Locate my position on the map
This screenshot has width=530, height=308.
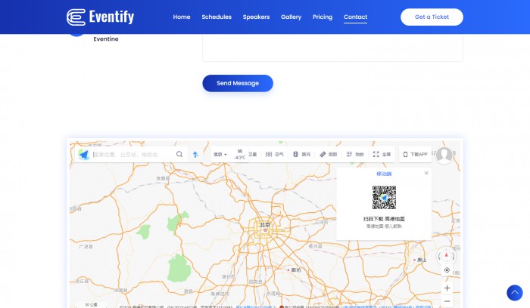coord(447,269)
